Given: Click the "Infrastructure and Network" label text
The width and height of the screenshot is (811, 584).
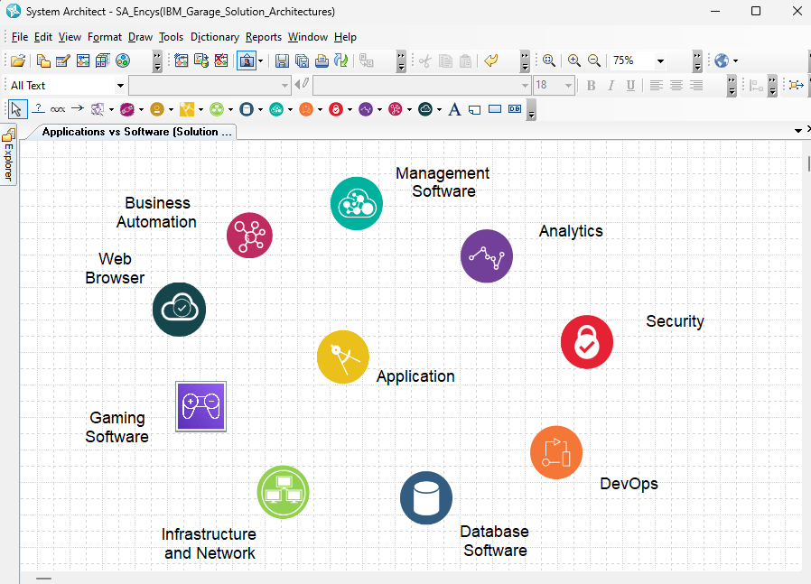Looking at the screenshot, I should 209,543.
